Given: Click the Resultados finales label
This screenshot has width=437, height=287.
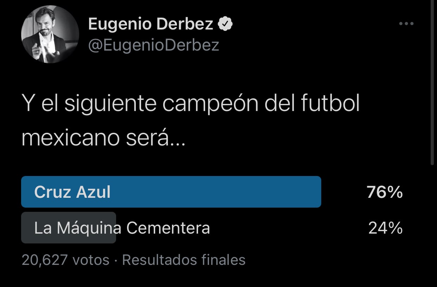Looking at the screenshot, I should pos(184,260).
